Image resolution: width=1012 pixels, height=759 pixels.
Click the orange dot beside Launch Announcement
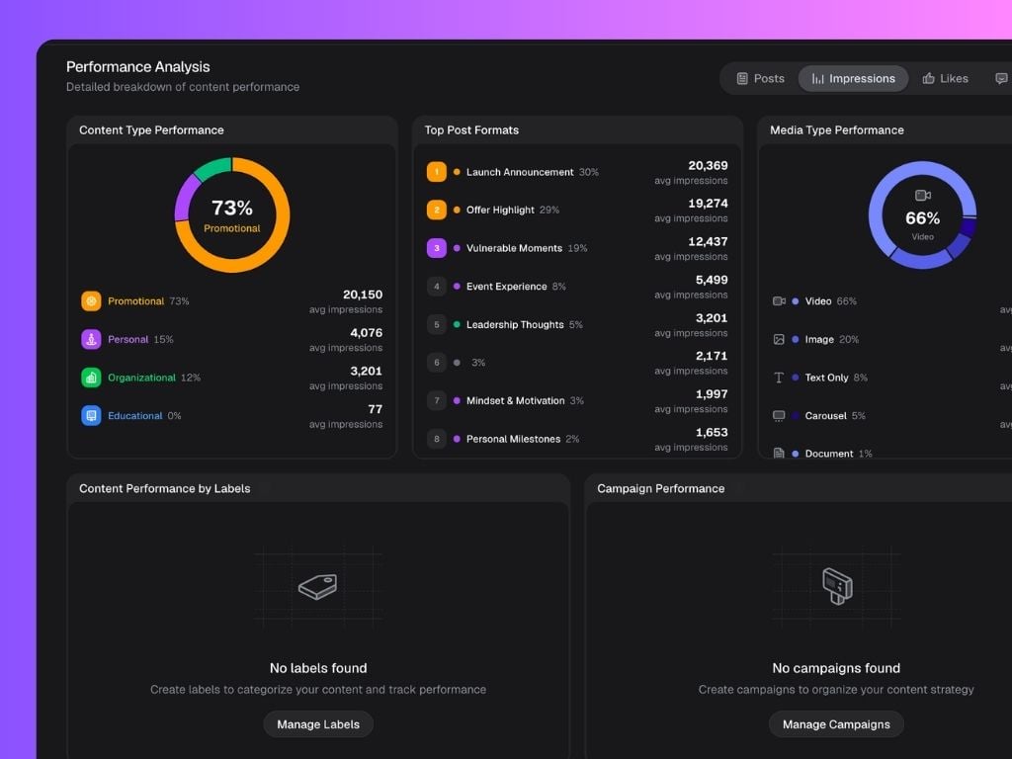[x=457, y=172]
